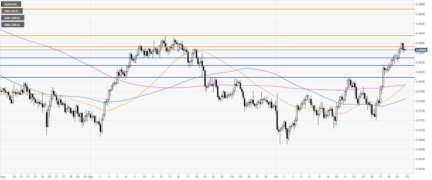This screenshot has height=180, width=432.
Task: Click the current price tag 0.68660
Action: [x=421, y=50]
